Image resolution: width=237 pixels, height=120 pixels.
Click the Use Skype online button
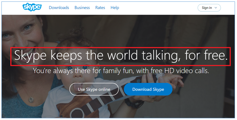pos(94,89)
